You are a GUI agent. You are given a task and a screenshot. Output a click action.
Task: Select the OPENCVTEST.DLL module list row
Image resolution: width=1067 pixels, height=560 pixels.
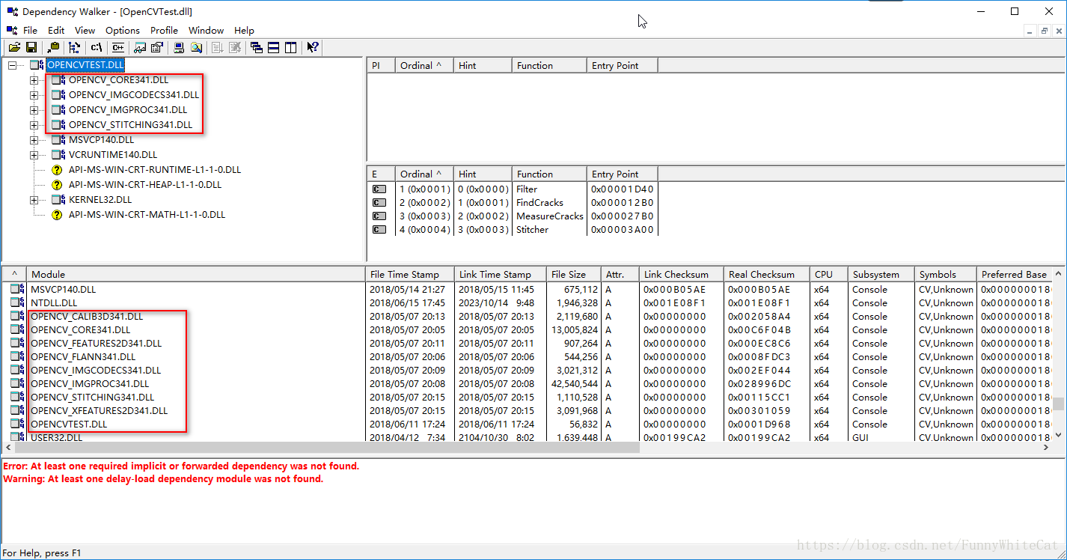pos(526,424)
